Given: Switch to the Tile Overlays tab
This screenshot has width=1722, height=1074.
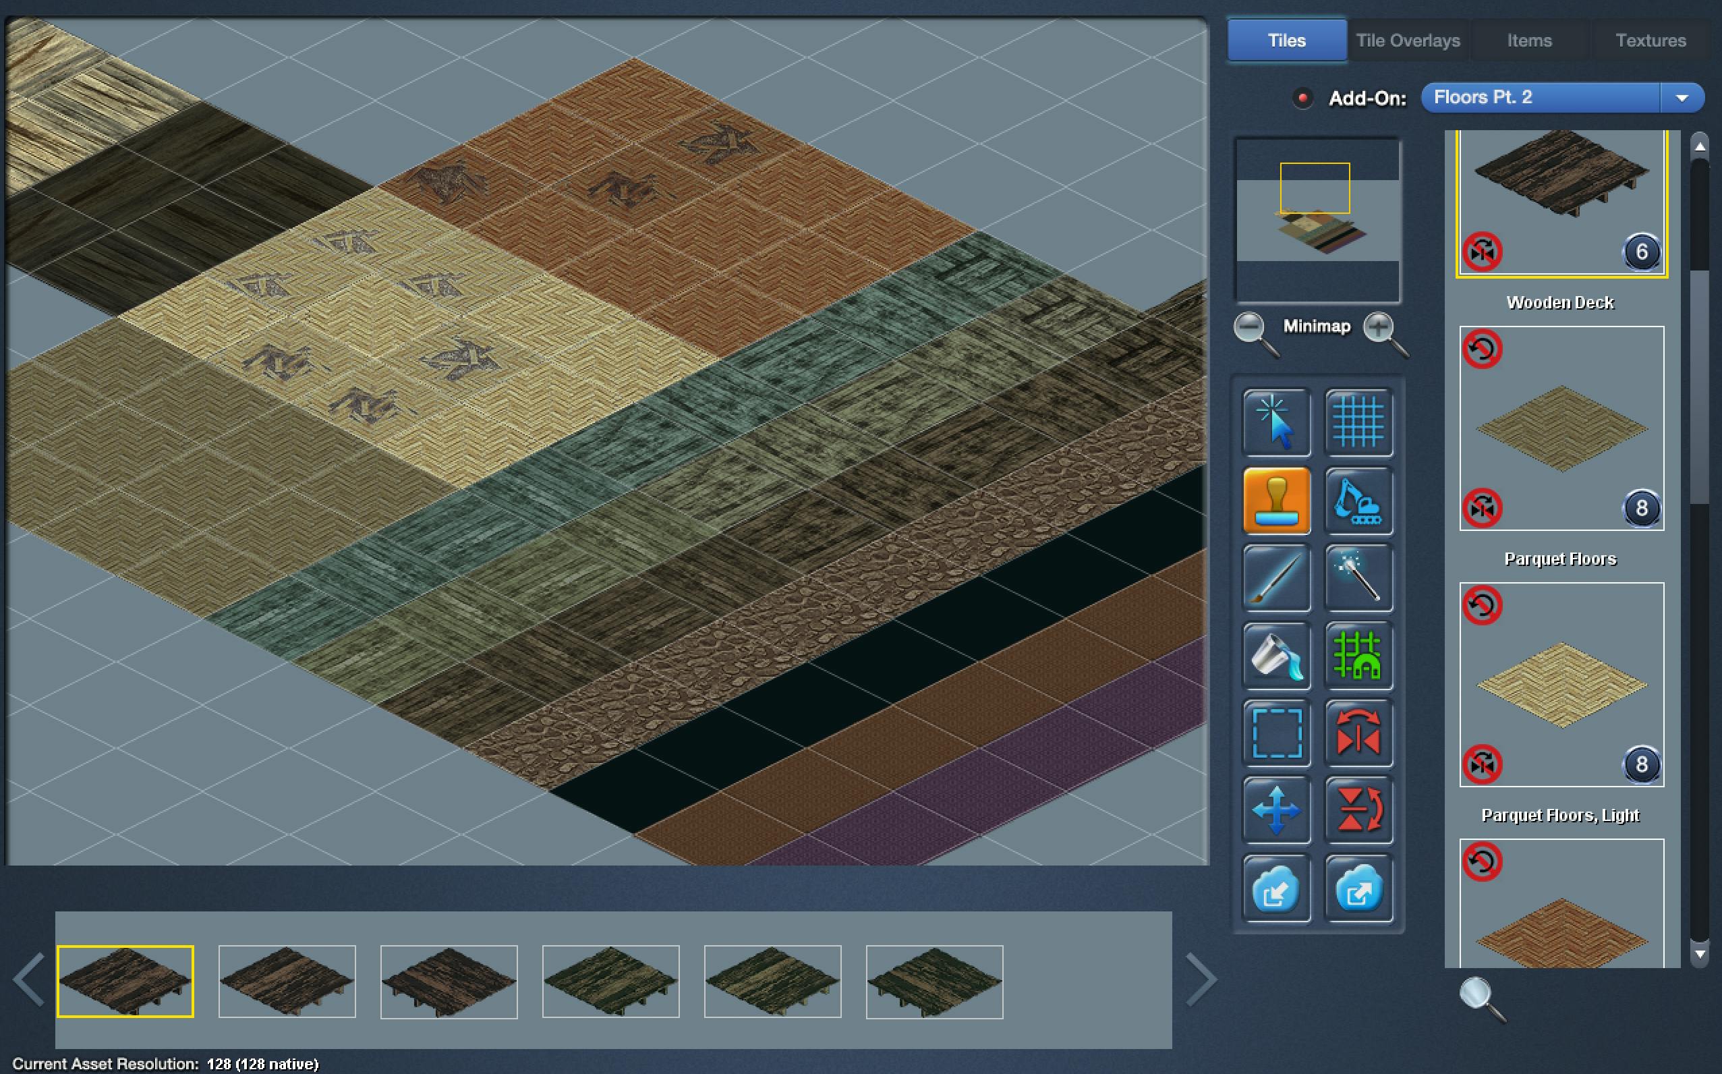Looking at the screenshot, I should pyautogui.click(x=1408, y=40).
